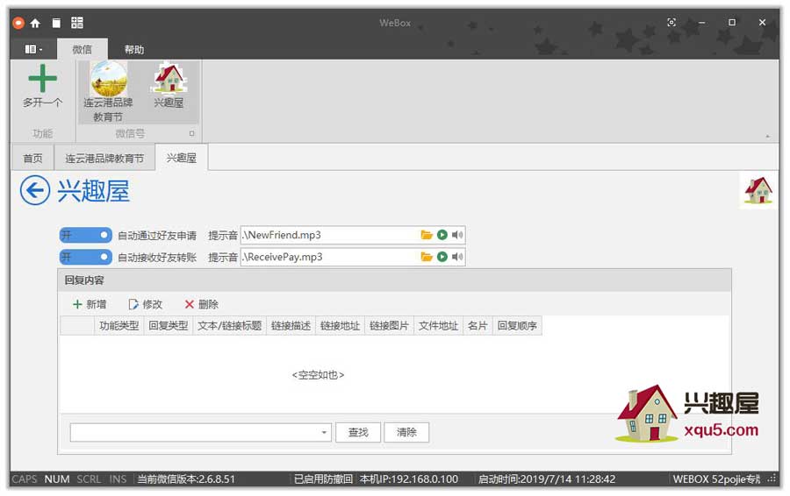Click NUM indicator in status bar
790x496 pixels.
click(x=57, y=478)
